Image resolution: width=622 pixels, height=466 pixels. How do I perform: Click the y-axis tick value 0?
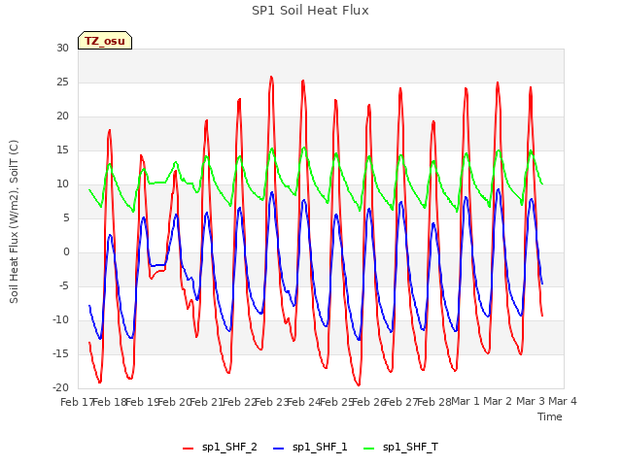(66, 252)
